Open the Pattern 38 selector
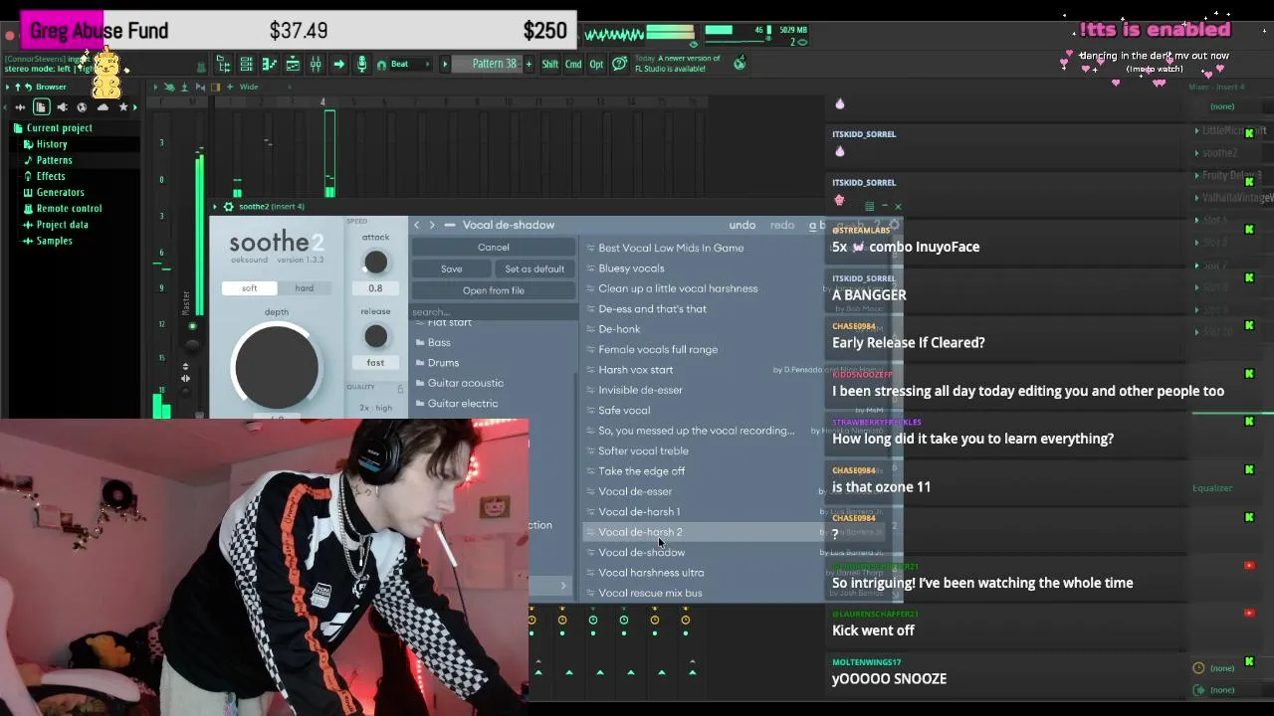 [488, 64]
